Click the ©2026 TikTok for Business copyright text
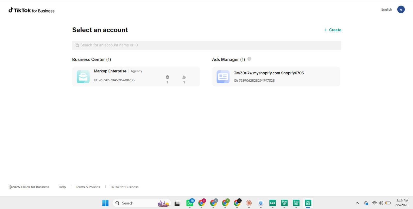The height and width of the screenshot is (209, 413). [x=29, y=187]
